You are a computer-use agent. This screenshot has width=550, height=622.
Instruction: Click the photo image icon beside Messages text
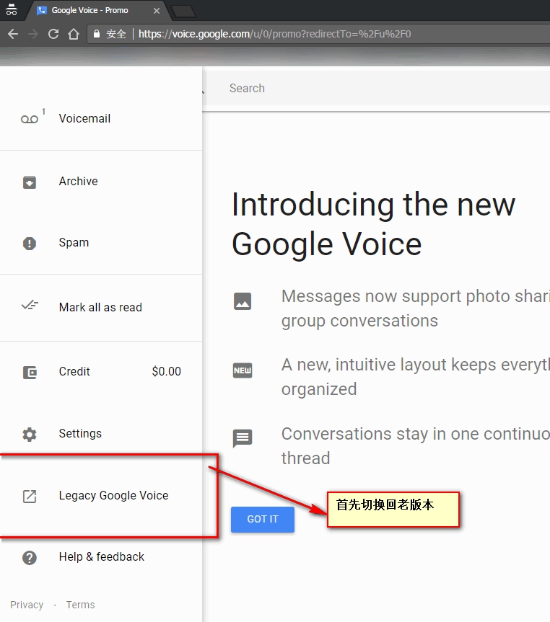tap(243, 301)
